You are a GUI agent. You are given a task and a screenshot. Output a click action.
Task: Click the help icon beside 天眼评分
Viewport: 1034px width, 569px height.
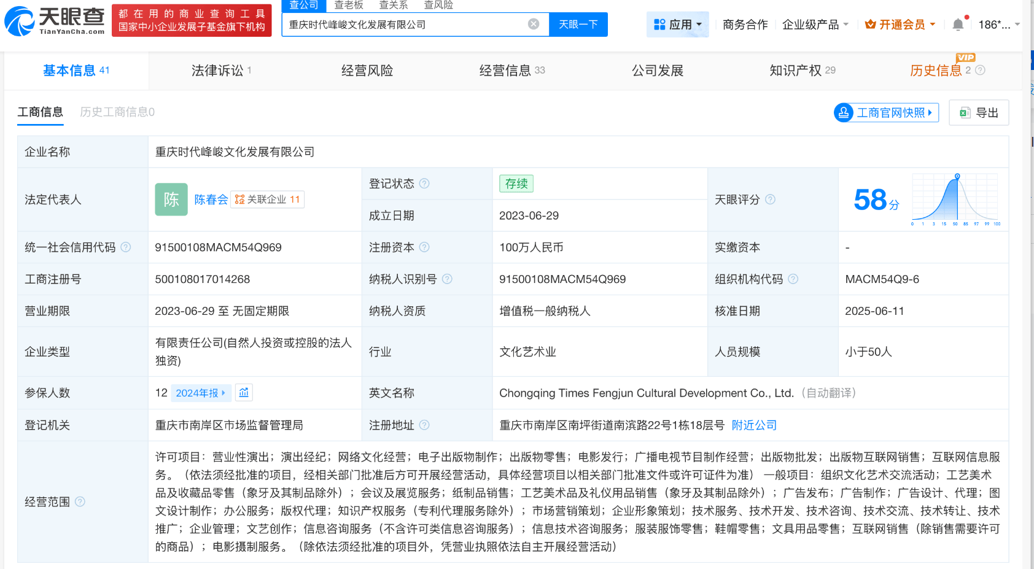771,199
